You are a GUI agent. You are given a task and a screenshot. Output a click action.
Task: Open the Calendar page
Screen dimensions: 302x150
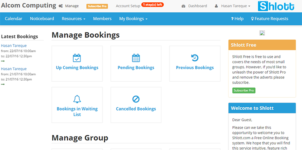click(x=13, y=19)
